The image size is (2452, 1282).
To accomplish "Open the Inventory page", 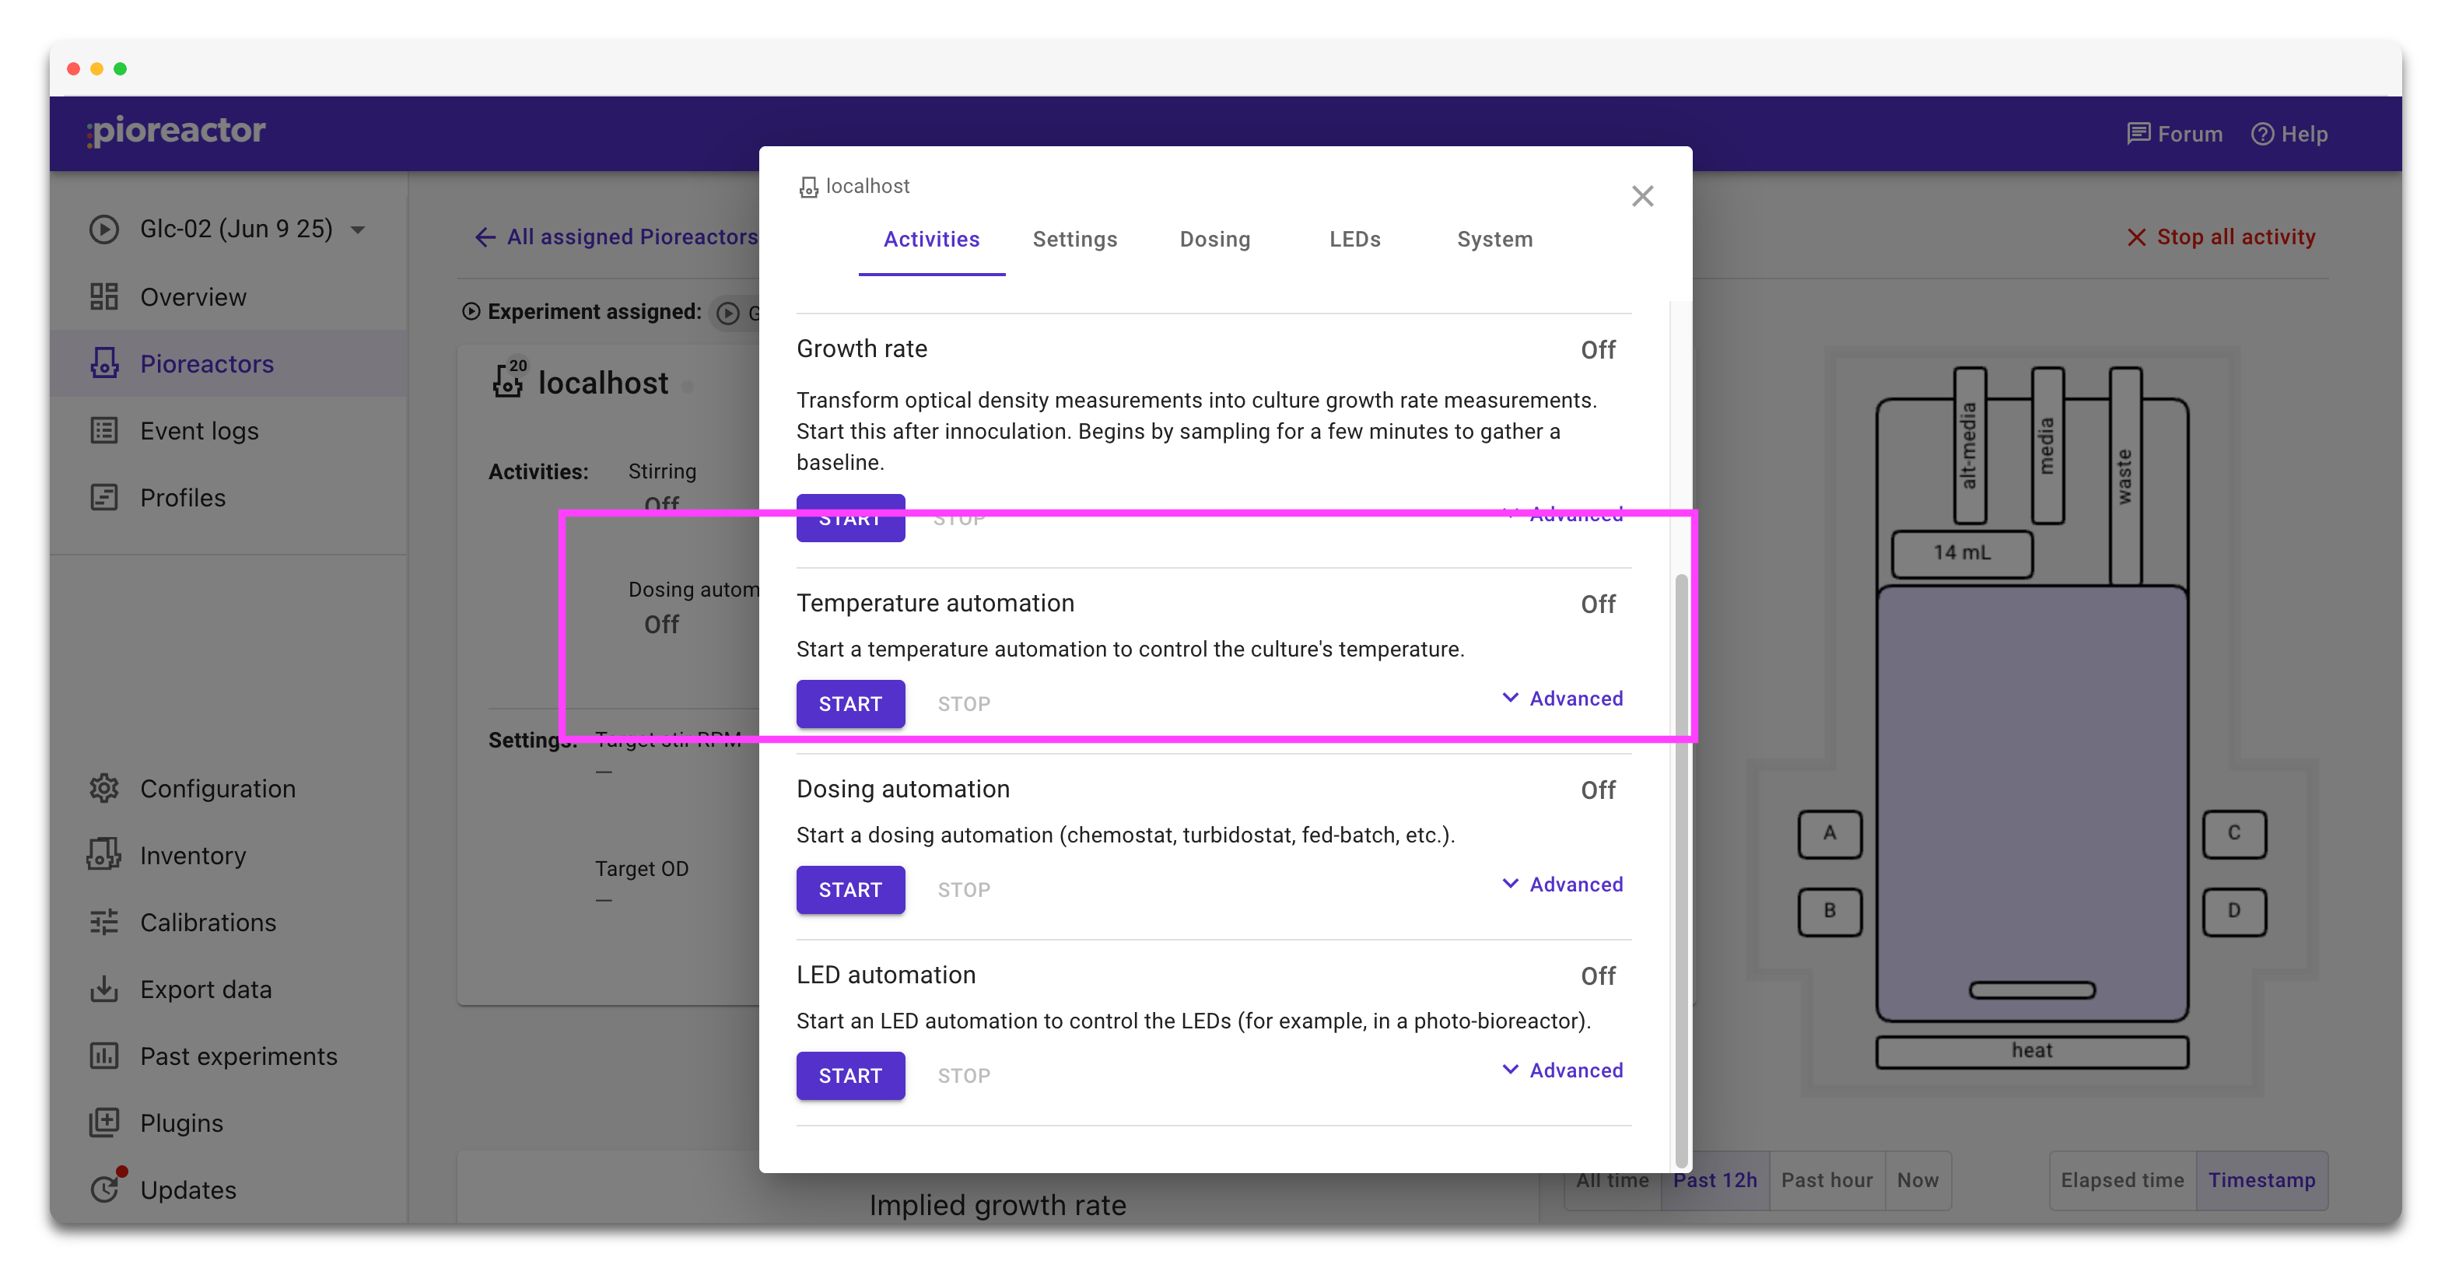I will (192, 855).
